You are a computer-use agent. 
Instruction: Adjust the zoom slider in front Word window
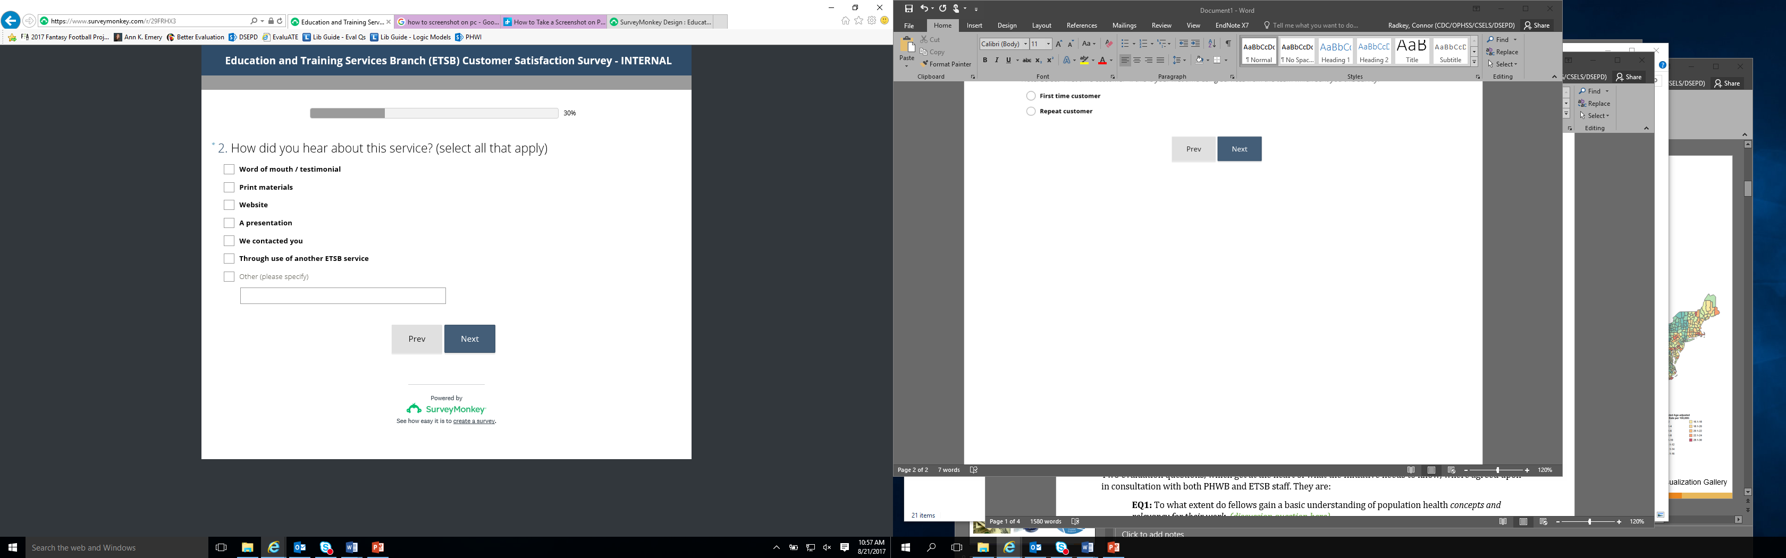point(1497,470)
